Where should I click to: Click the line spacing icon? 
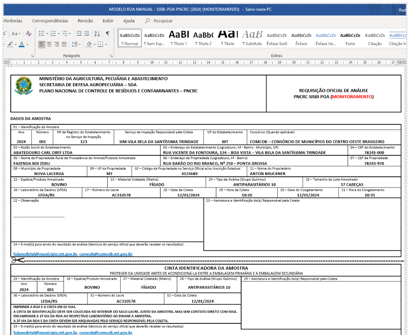pos(75,44)
